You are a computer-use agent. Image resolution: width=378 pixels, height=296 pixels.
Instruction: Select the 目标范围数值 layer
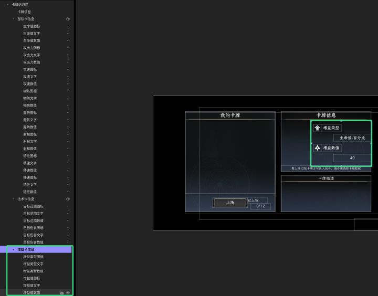click(x=33, y=220)
